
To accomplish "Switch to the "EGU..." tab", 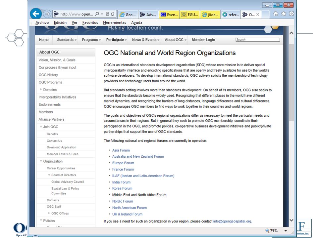I will [x=190, y=15].
